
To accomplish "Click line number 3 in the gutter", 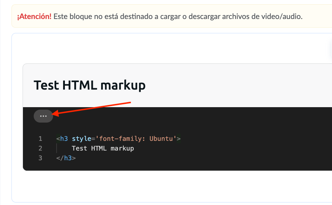I will coord(40,158).
